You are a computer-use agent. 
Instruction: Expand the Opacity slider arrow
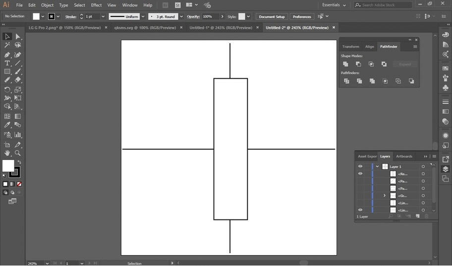click(x=222, y=16)
